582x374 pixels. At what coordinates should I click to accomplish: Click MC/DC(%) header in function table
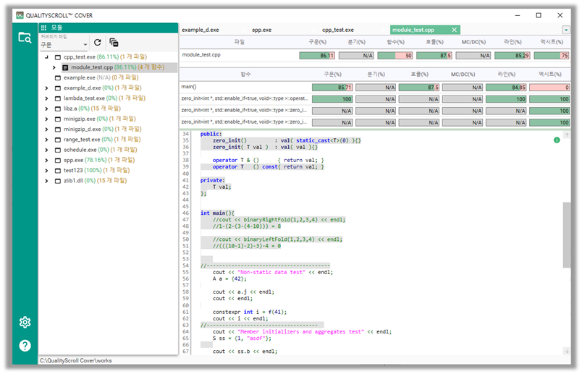pyautogui.click(x=463, y=75)
